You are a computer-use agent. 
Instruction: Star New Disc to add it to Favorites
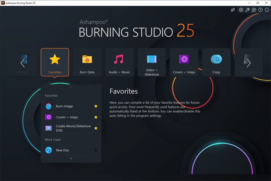[x=96, y=150]
